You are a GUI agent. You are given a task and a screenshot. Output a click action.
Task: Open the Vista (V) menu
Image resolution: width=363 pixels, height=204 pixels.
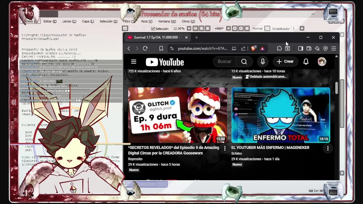[x=147, y=21]
